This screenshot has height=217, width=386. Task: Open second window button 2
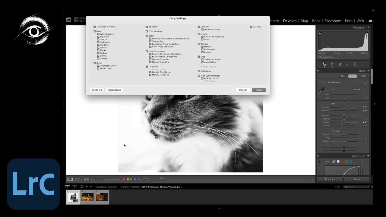[x=74, y=187]
